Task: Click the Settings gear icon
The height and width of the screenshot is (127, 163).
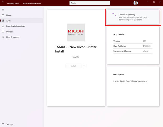Action: 3,124
